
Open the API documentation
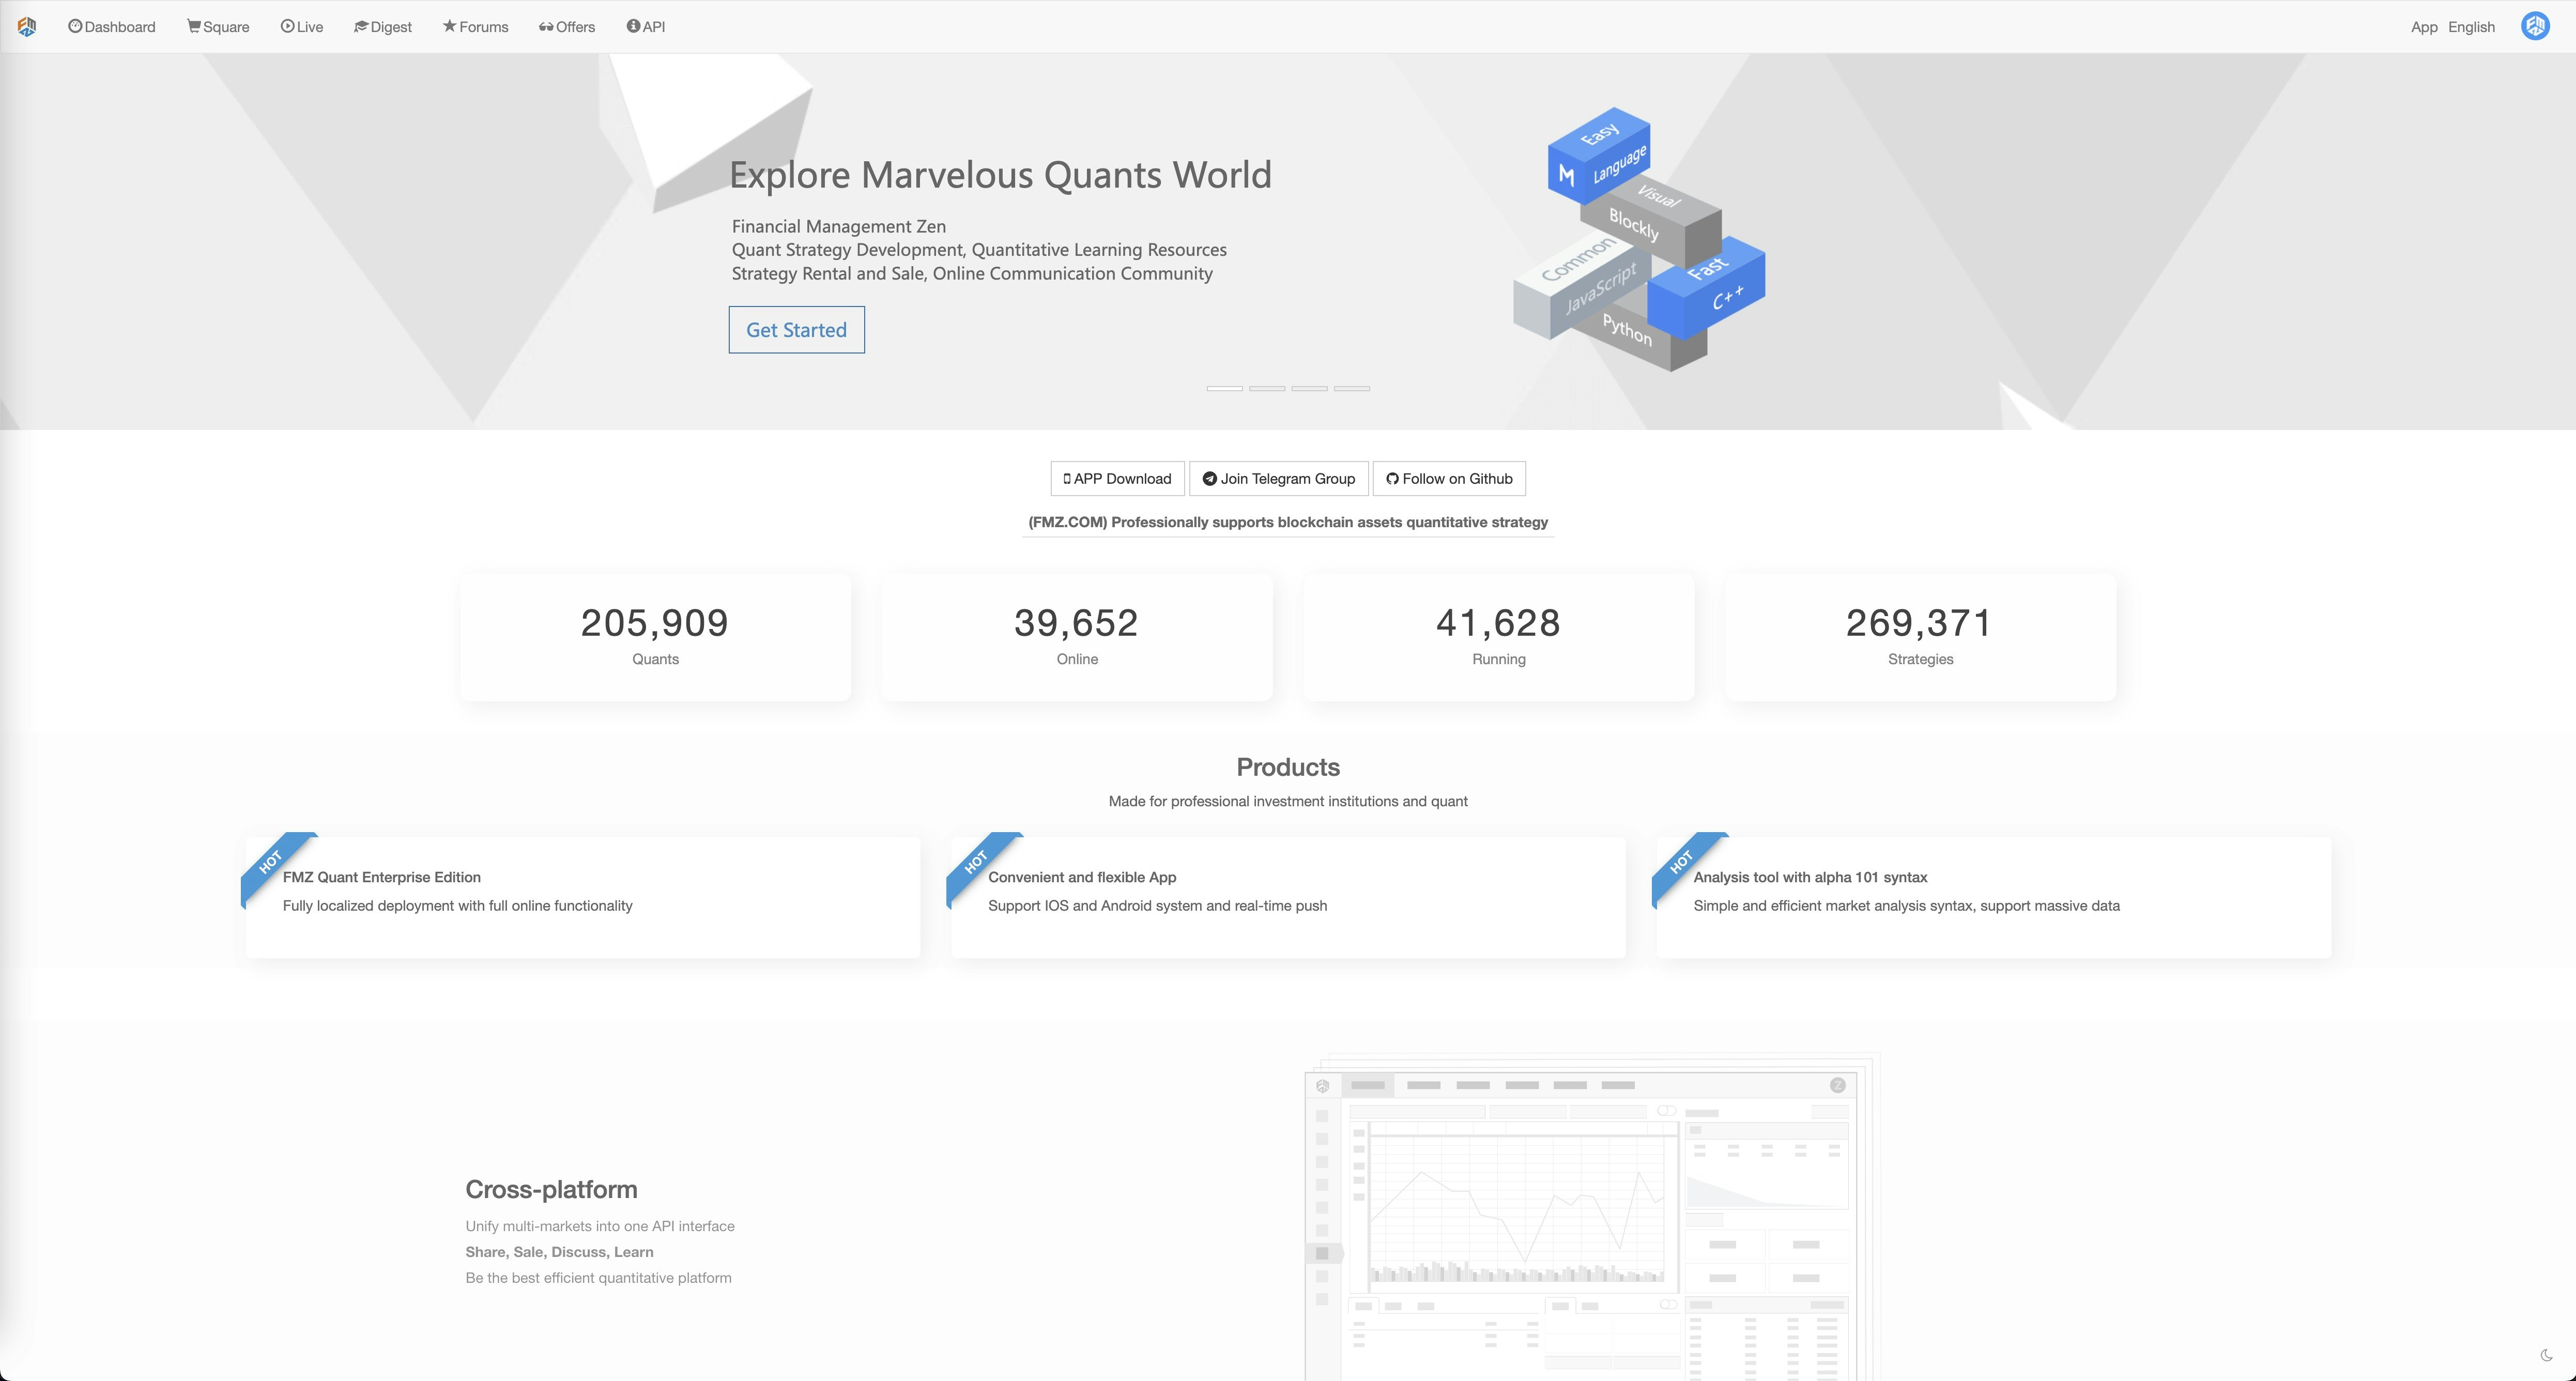(646, 27)
